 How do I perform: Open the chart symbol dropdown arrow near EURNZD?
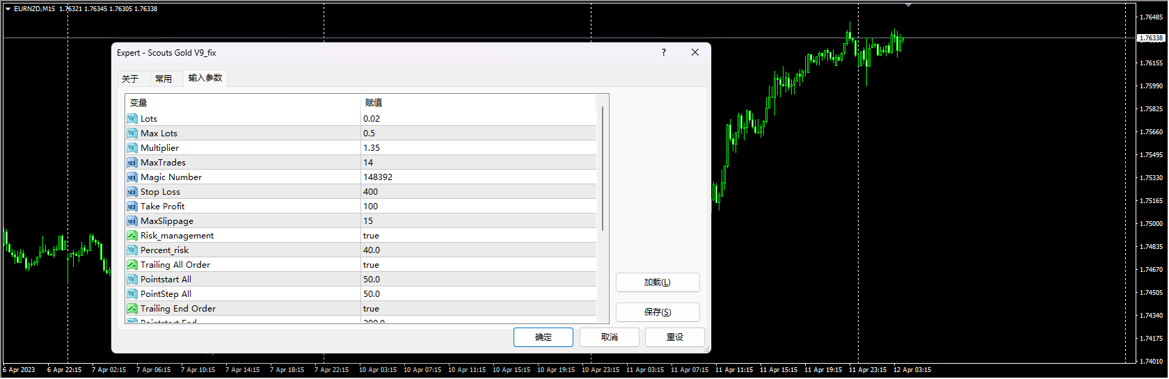(x=8, y=9)
